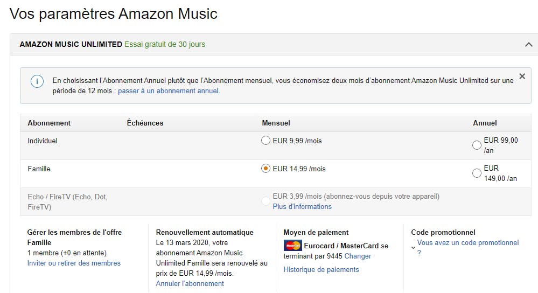538x293 pixels.
Task: Open 'Historique de paiements' link
Action: tap(321, 269)
